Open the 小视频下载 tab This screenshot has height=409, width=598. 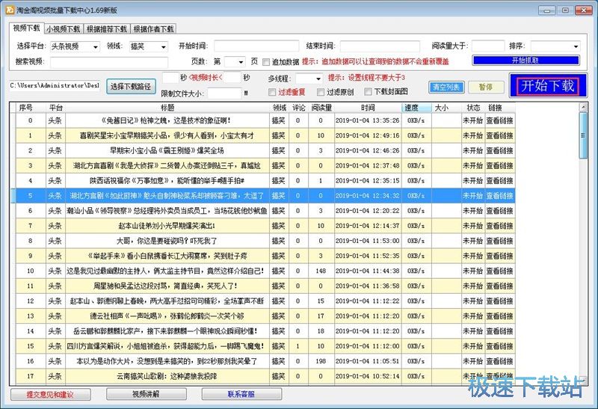pos(64,29)
